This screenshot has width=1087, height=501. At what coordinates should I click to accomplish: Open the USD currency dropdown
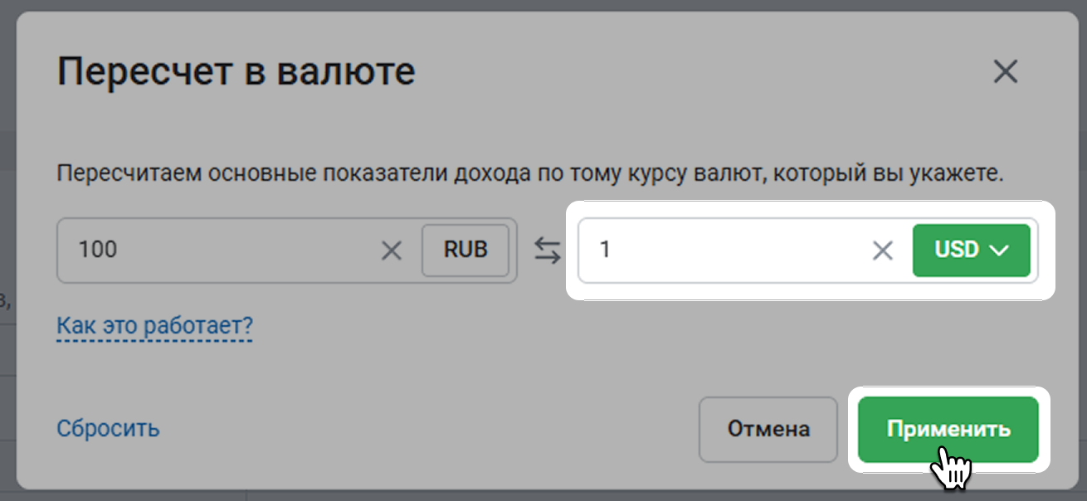[x=971, y=250]
